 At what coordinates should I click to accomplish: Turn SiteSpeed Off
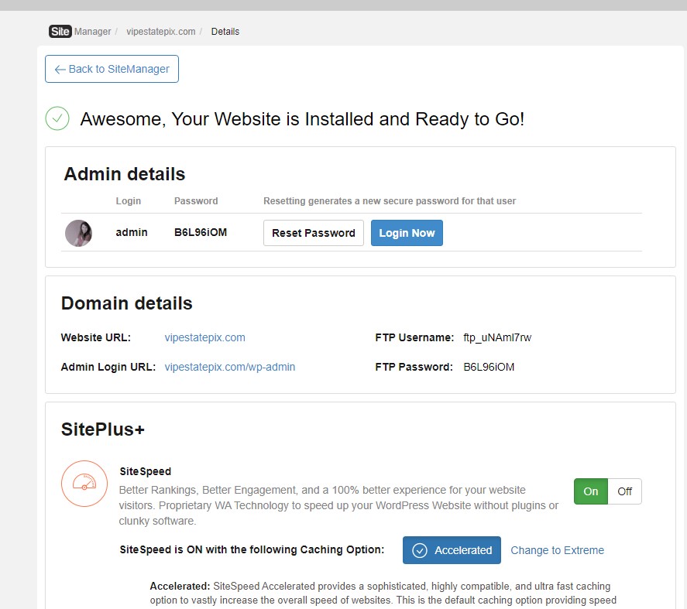(x=625, y=491)
